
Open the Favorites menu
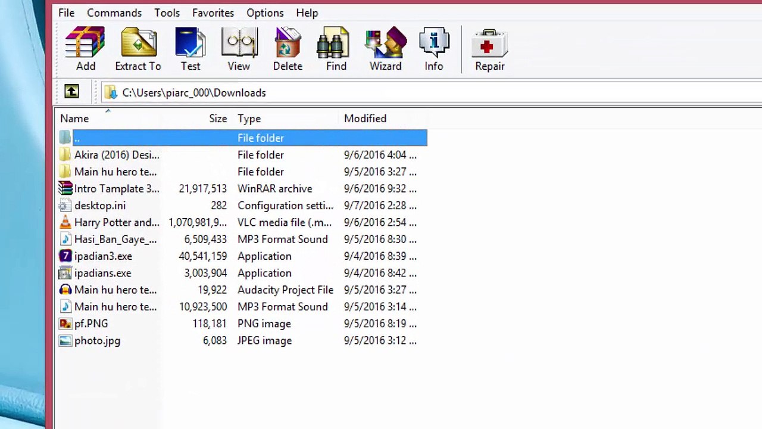click(x=213, y=13)
